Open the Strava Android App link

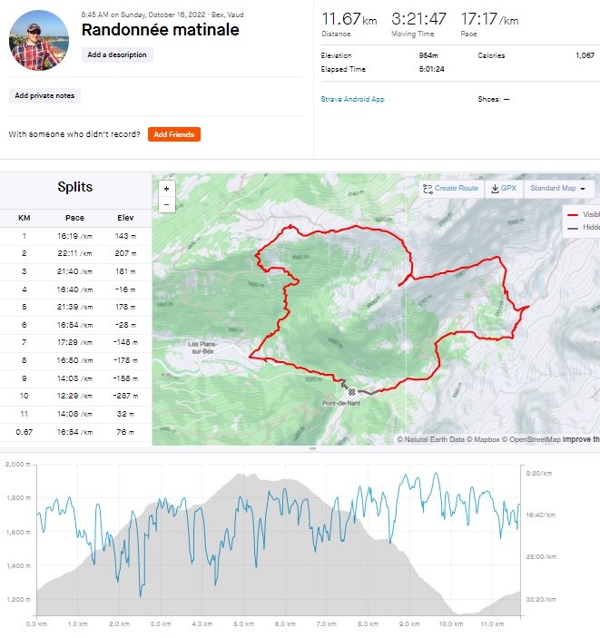click(352, 99)
